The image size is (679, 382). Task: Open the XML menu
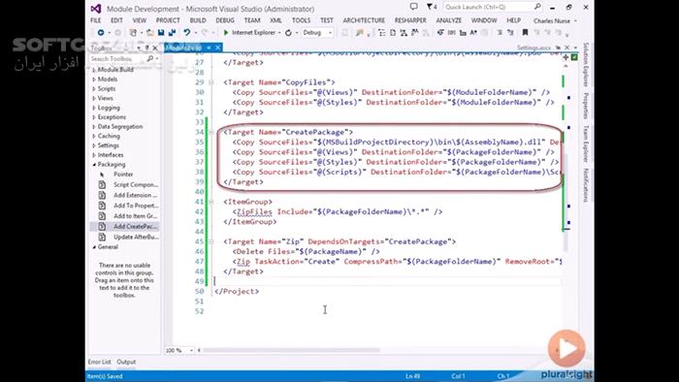[275, 20]
